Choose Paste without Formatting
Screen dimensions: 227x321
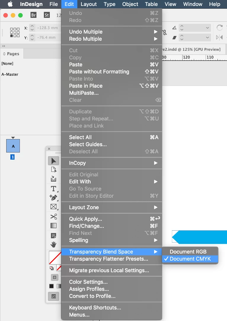(112, 72)
